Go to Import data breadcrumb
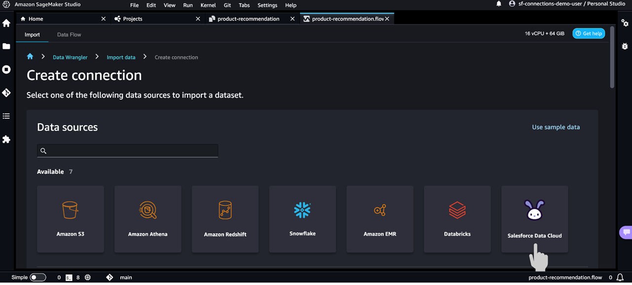Image resolution: width=632 pixels, height=285 pixels. tap(121, 57)
